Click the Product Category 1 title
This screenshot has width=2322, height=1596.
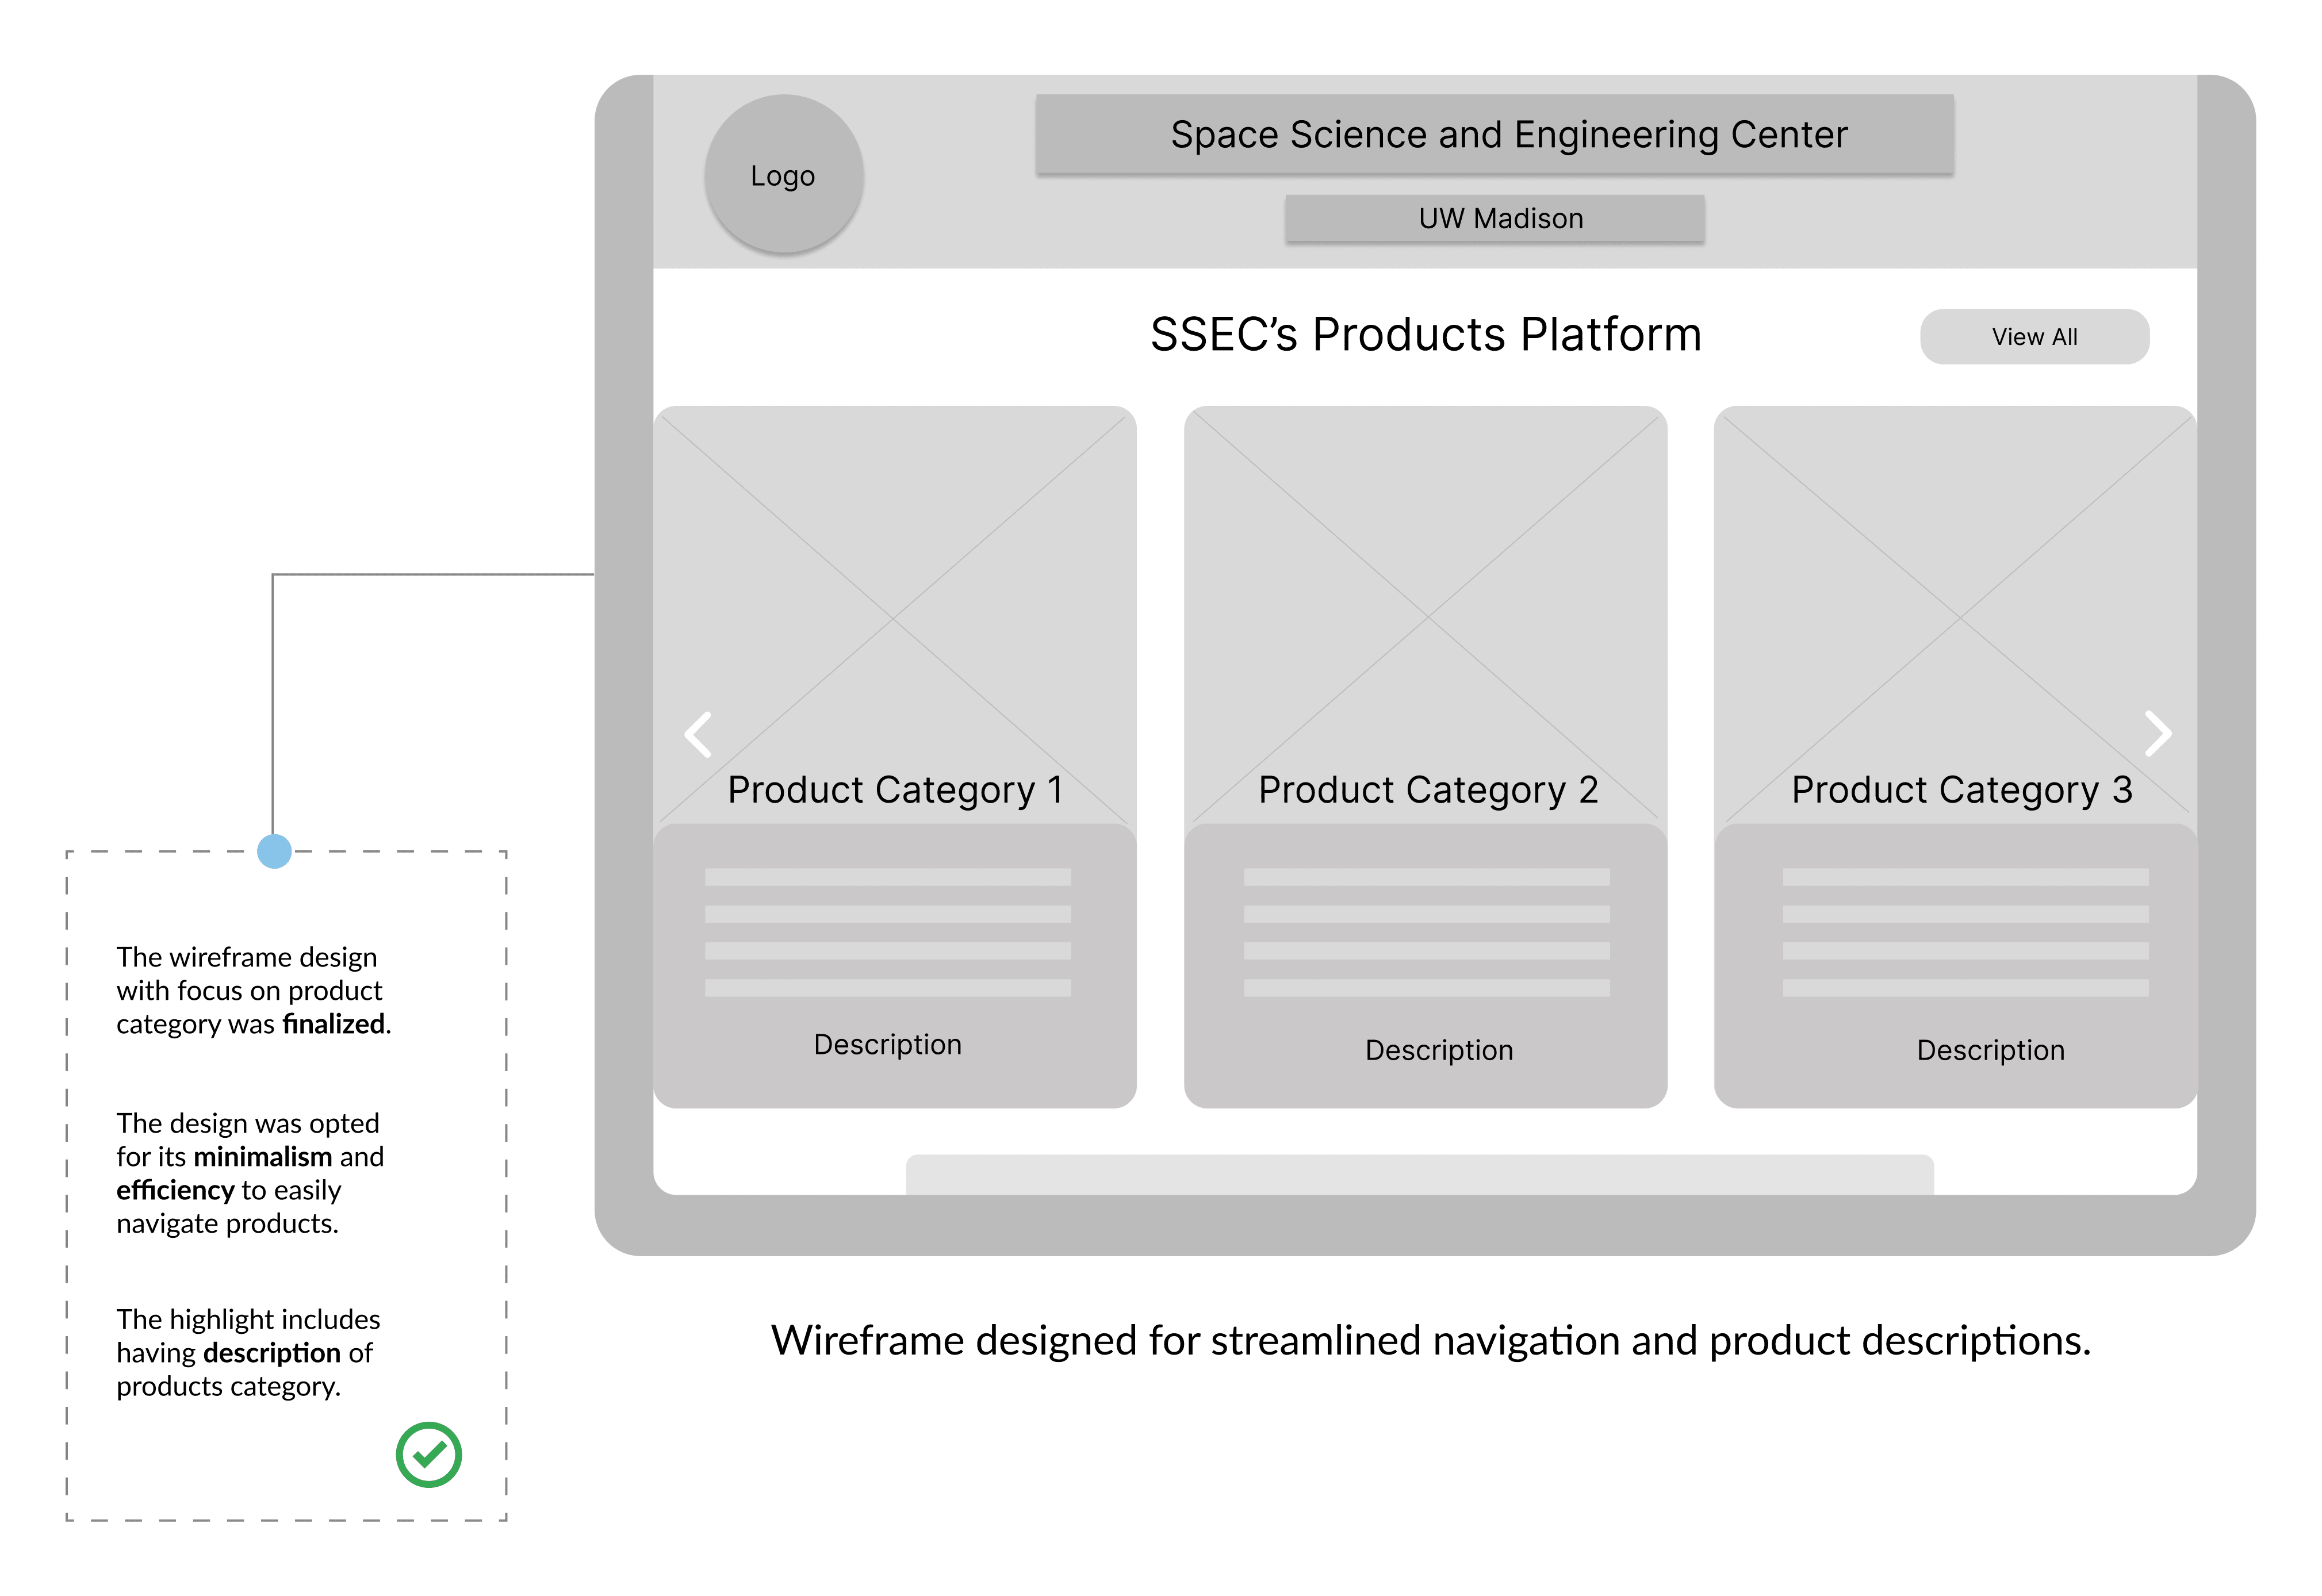click(895, 790)
